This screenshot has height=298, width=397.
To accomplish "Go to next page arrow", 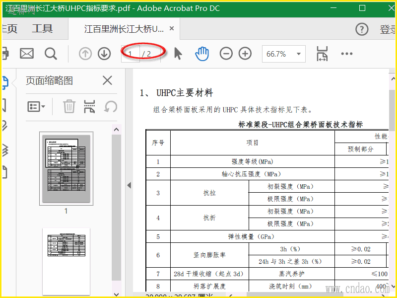I will point(104,54).
